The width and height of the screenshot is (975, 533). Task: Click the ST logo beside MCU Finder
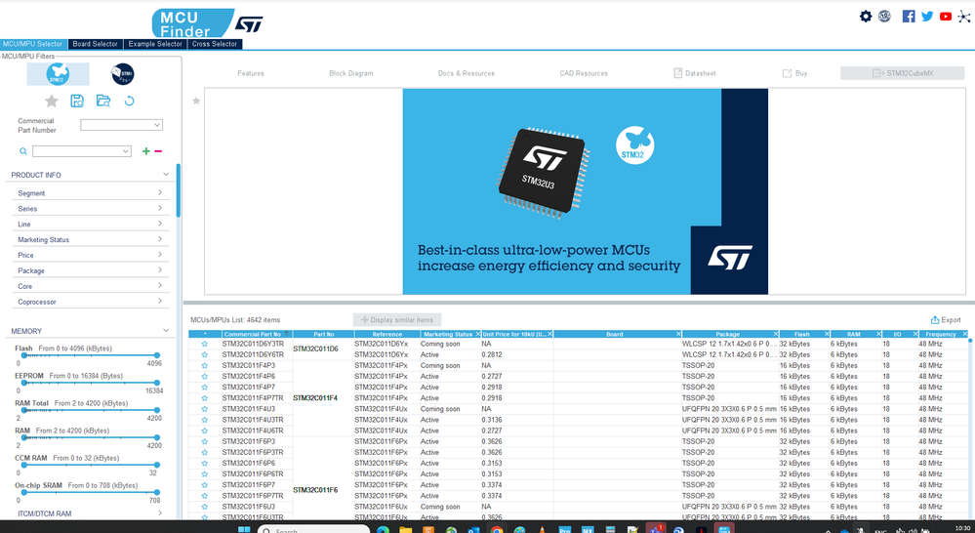249,24
